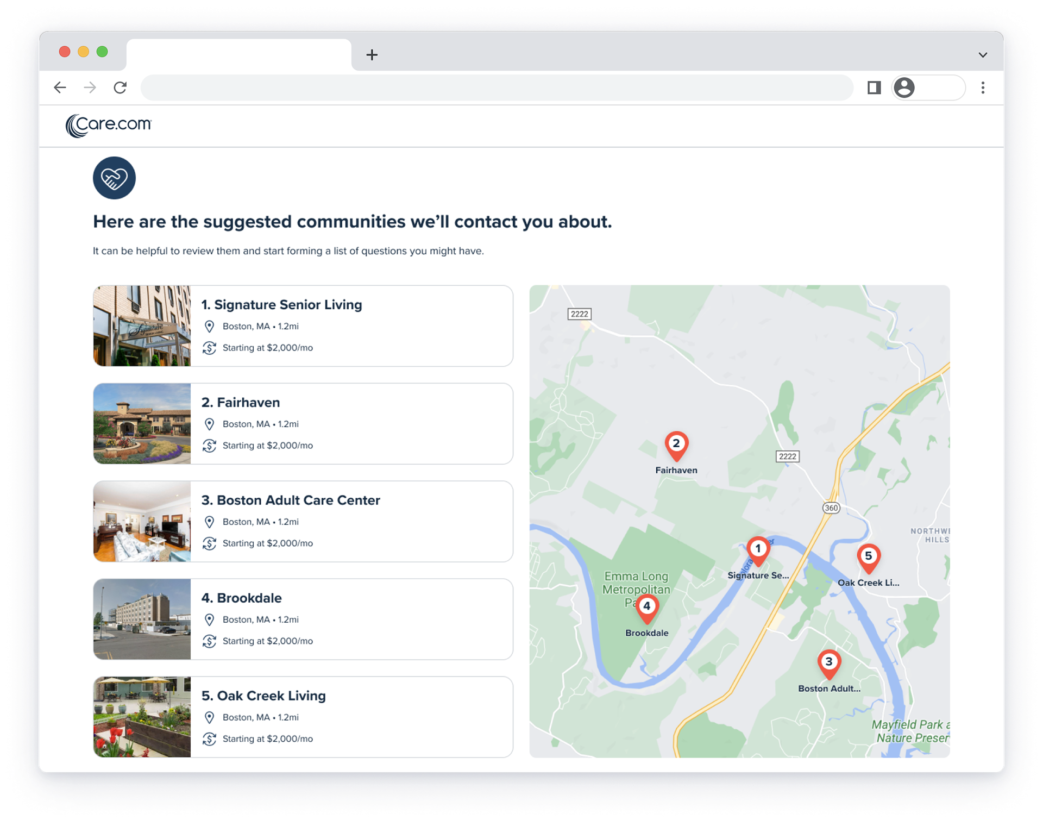Click location pin icon in Oak Creek Living card
This screenshot has height=820, width=1043.
tap(209, 718)
